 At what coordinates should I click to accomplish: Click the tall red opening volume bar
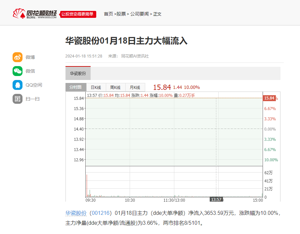(87, 185)
